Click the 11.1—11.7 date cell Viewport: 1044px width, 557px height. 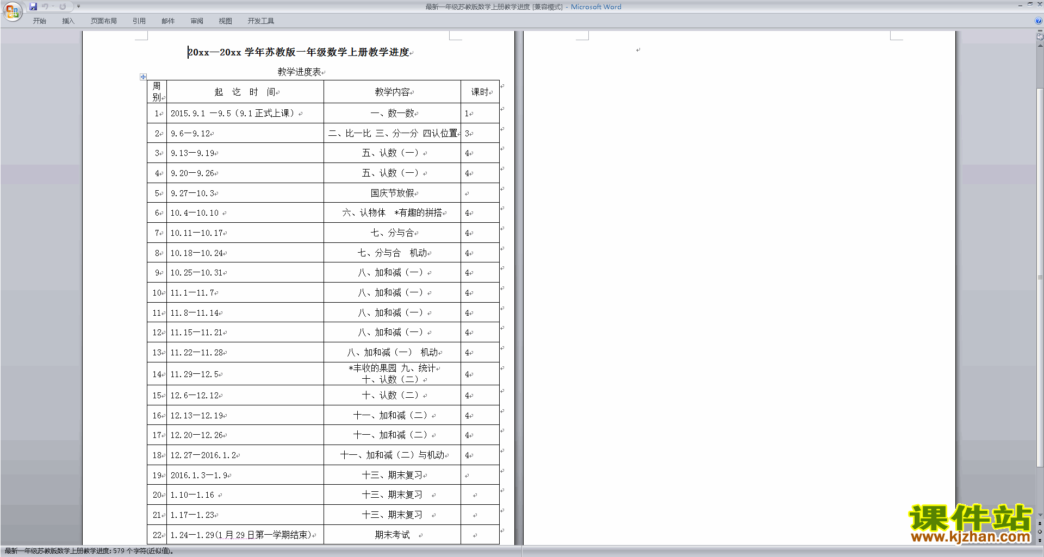coord(245,292)
